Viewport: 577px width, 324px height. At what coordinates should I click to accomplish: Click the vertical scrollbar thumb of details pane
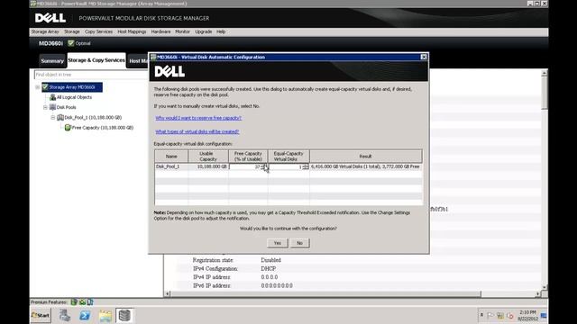pos(545,93)
